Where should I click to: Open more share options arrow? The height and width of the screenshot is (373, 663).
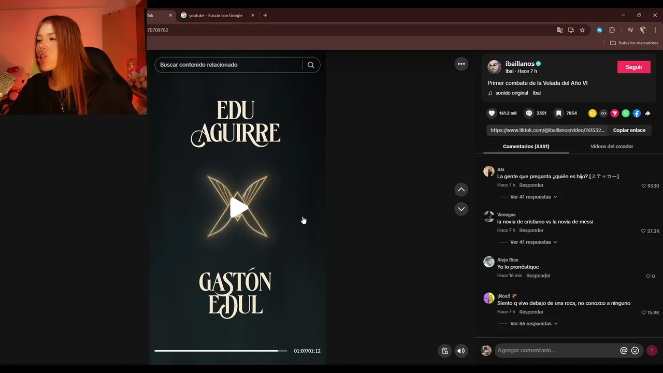tap(647, 113)
